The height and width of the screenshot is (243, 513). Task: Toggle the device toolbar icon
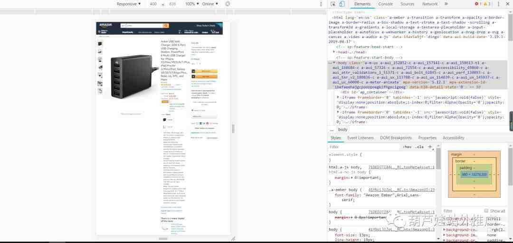(342, 4)
